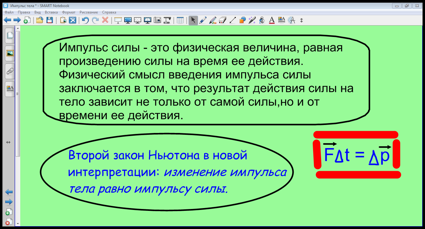Open the screen capture camera tool
The image size is (425, 229).
[x=157, y=20]
